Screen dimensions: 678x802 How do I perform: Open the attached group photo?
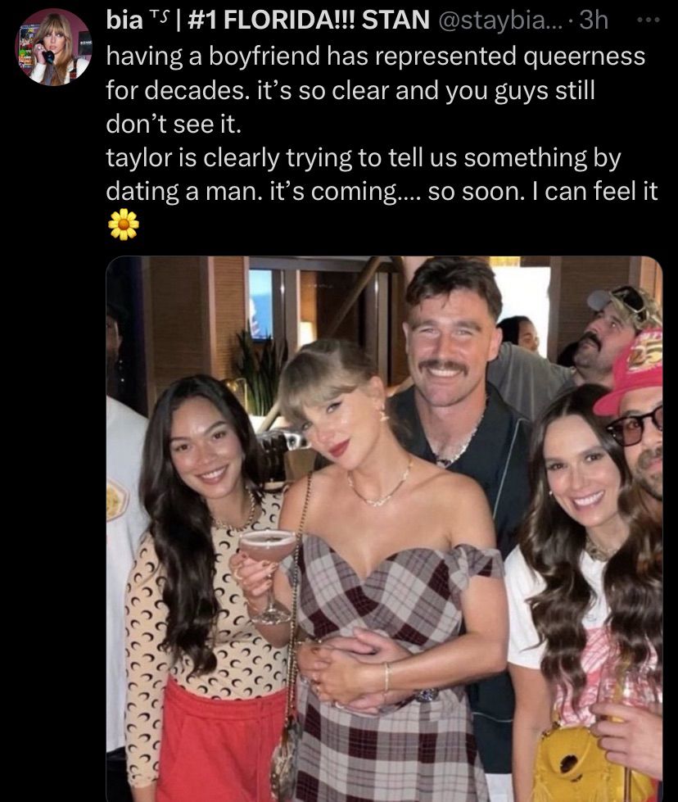tap(384, 529)
